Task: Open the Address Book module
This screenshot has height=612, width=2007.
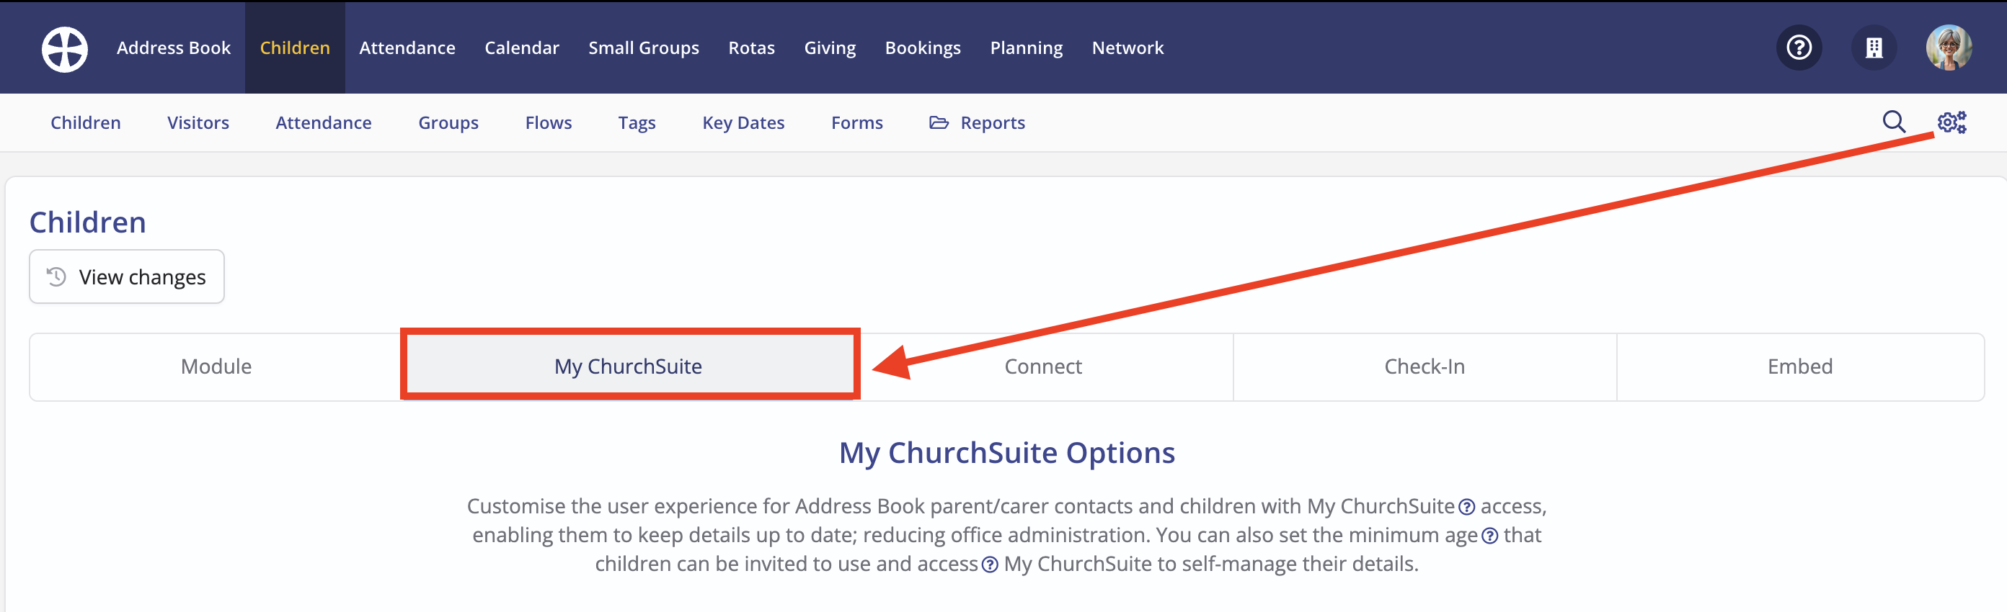Action: [173, 48]
